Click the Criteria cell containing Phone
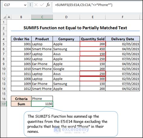 pos(42,98)
